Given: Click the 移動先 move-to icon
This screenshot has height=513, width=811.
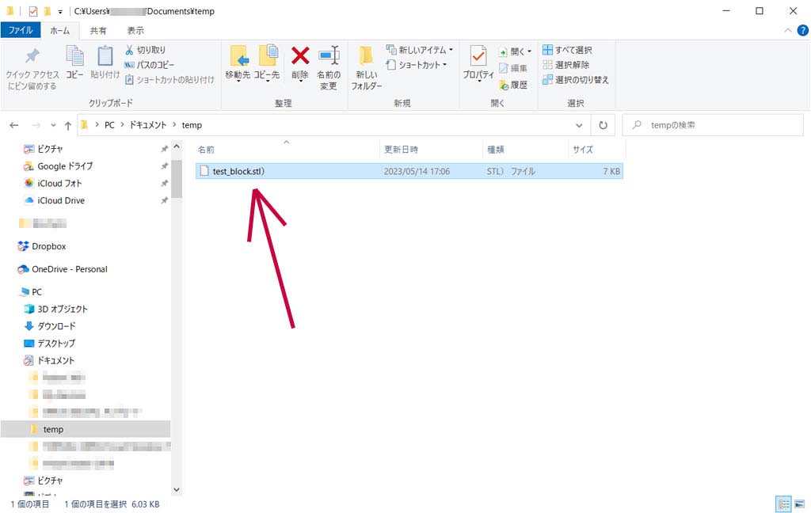Looking at the screenshot, I should click(x=238, y=62).
